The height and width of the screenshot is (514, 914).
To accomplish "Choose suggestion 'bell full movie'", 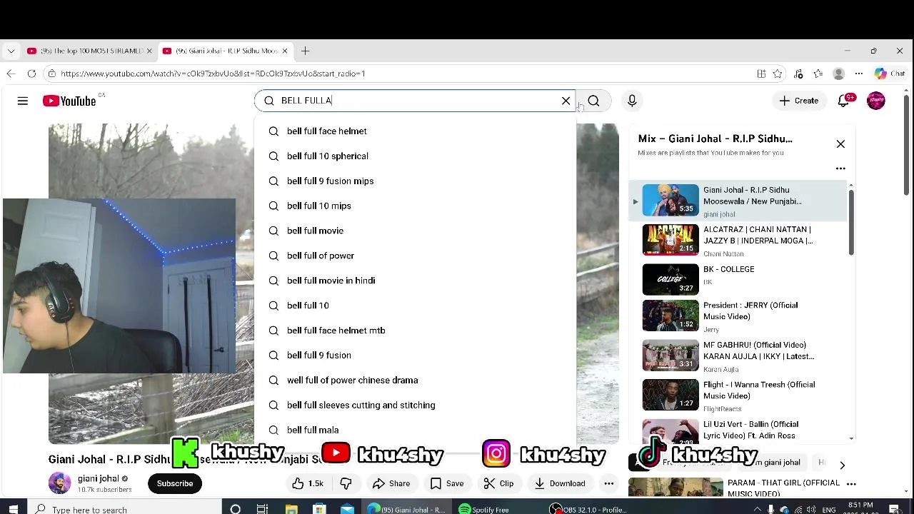I will click(x=415, y=231).
